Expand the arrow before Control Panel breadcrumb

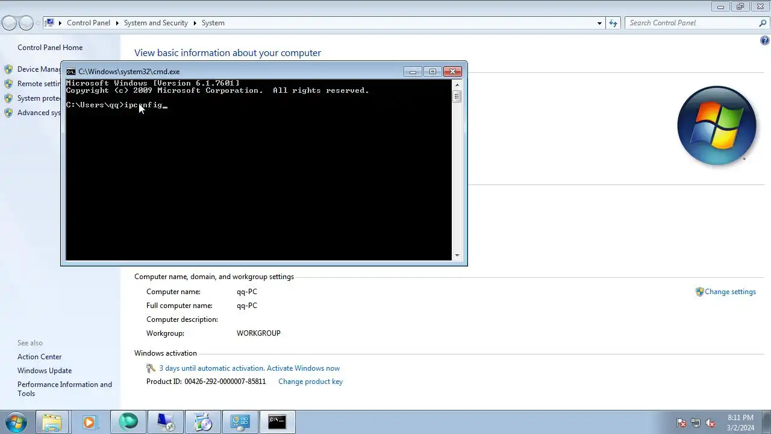click(x=60, y=23)
